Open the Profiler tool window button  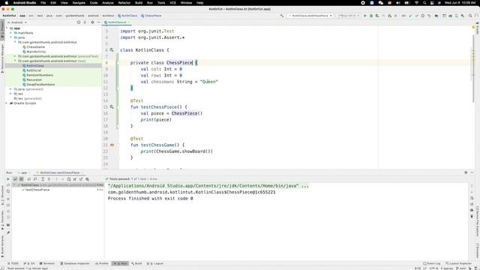pos(102,263)
